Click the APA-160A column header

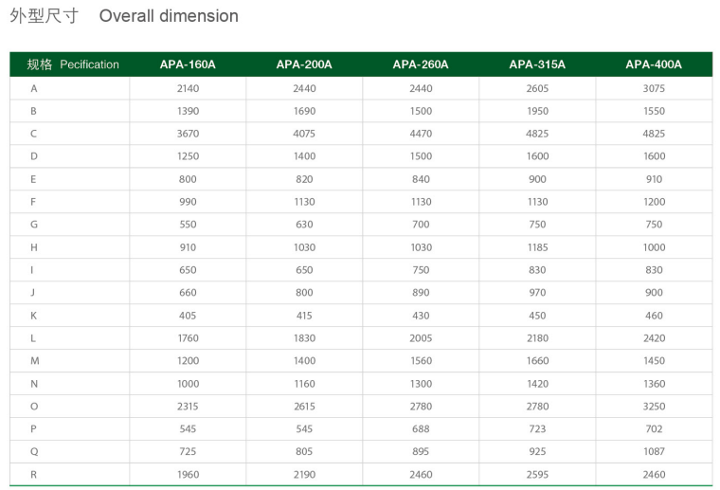(x=188, y=64)
